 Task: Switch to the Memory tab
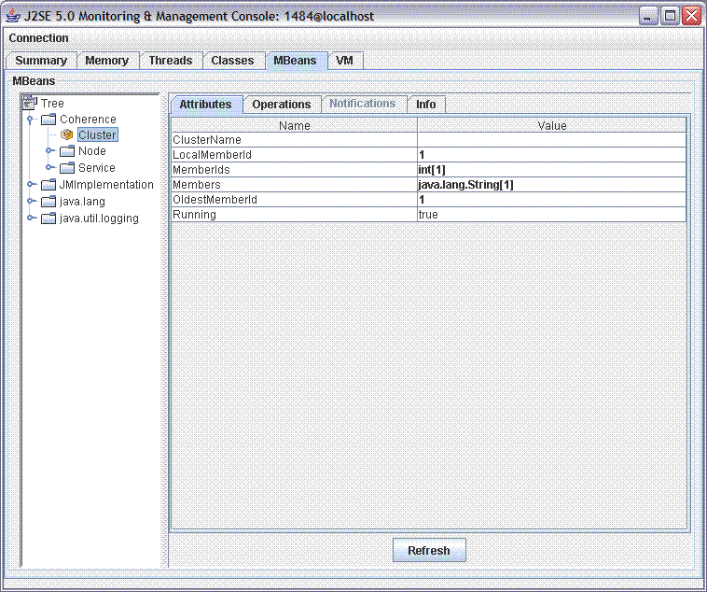107,61
